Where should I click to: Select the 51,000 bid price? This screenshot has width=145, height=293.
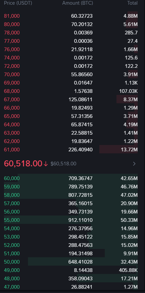tap(12, 254)
